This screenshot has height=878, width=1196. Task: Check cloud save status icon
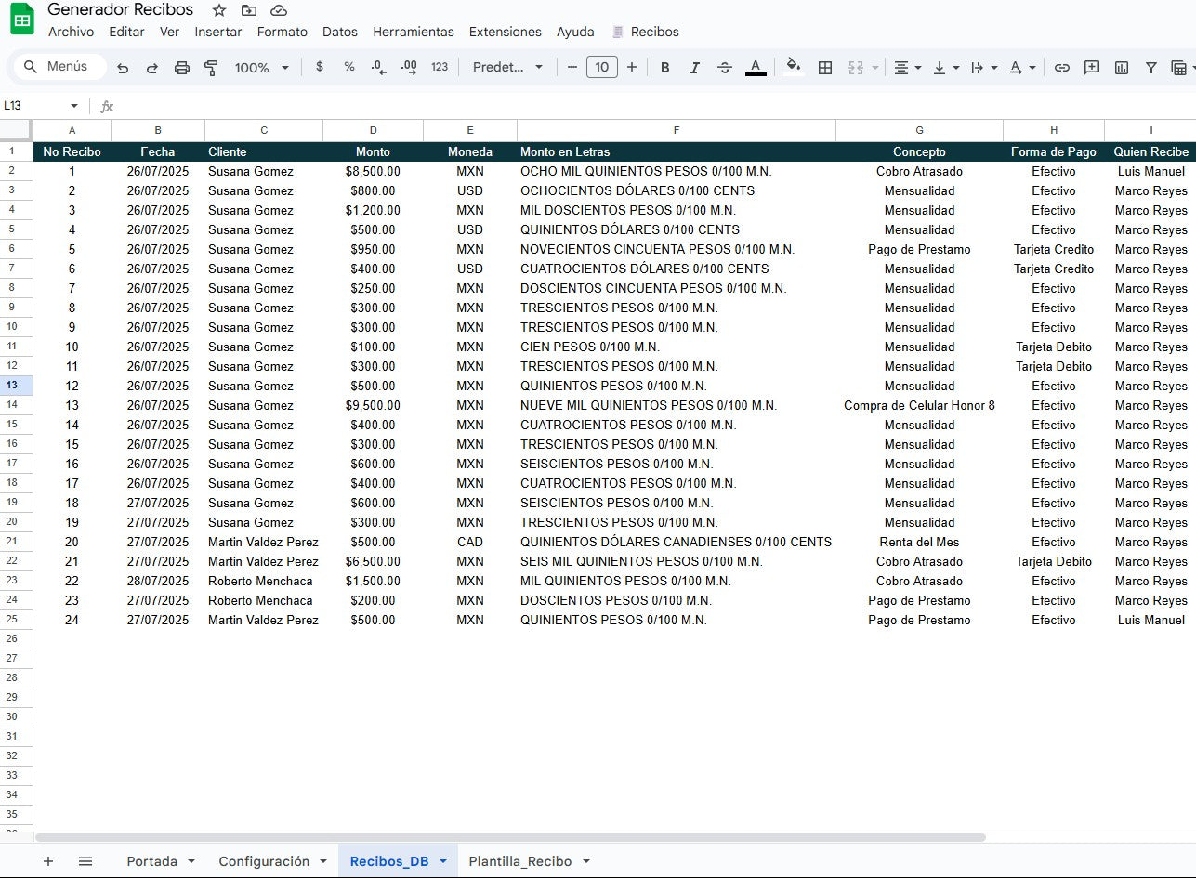pyautogui.click(x=278, y=10)
